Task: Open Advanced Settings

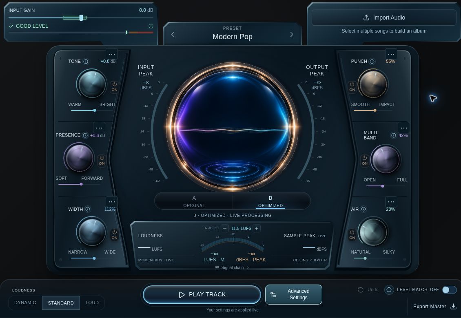Action: [x=293, y=294]
